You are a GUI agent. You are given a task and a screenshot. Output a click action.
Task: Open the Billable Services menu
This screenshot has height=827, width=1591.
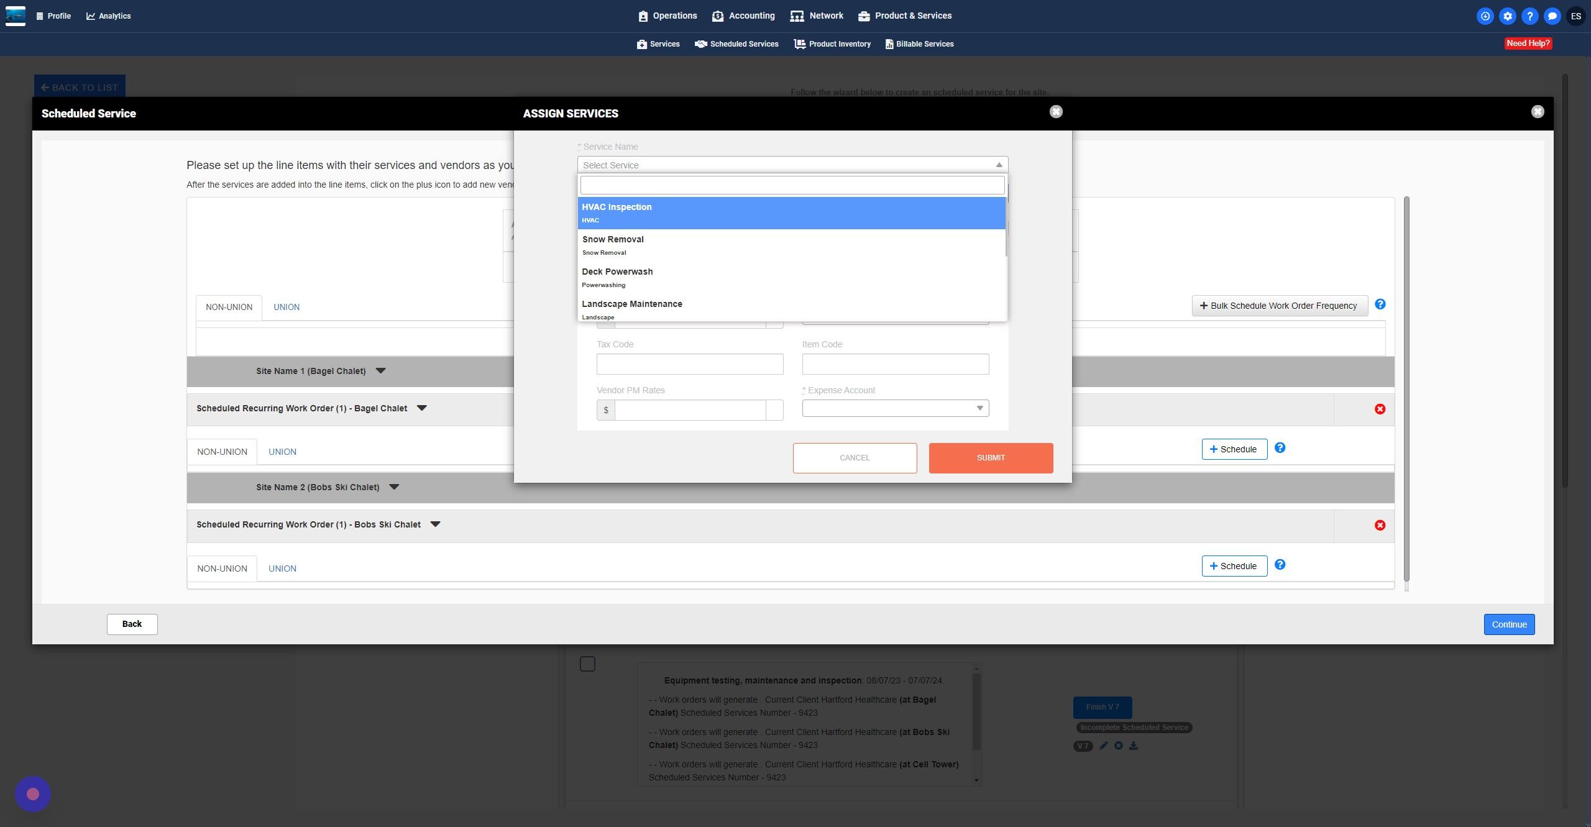click(x=919, y=44)
